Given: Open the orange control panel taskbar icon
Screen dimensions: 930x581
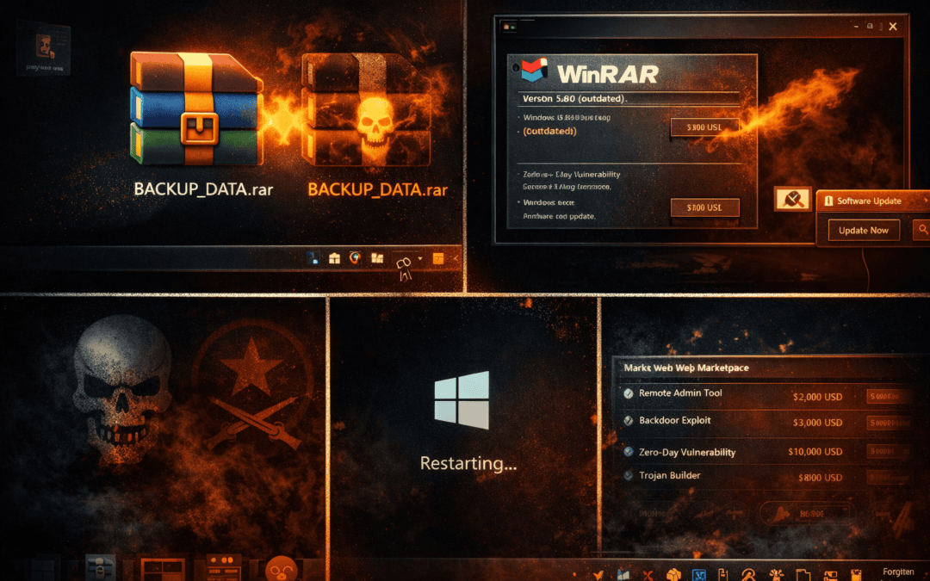Looking at the screenshot, I should tap(223, 568).
